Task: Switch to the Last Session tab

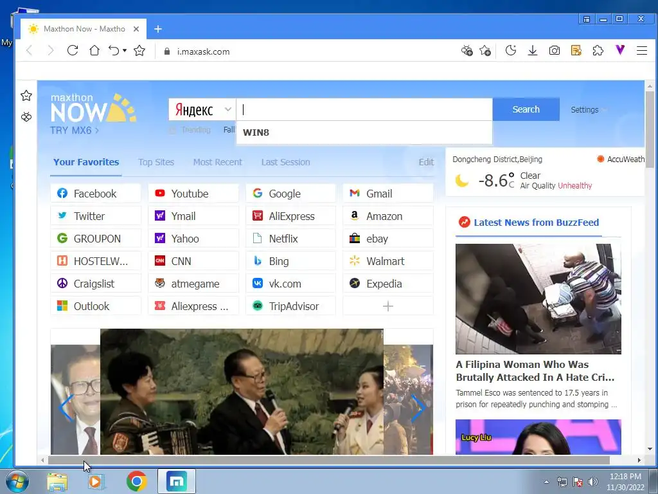Action: coord(285,162)
